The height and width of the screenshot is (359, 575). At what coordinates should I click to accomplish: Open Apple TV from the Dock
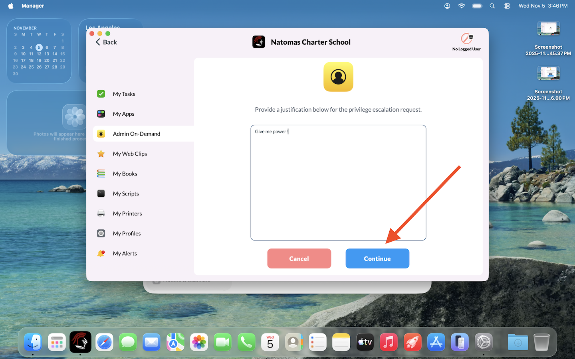coord(365,342)
